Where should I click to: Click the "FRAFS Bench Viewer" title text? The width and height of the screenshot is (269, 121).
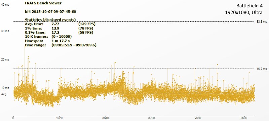pos(43,3)
